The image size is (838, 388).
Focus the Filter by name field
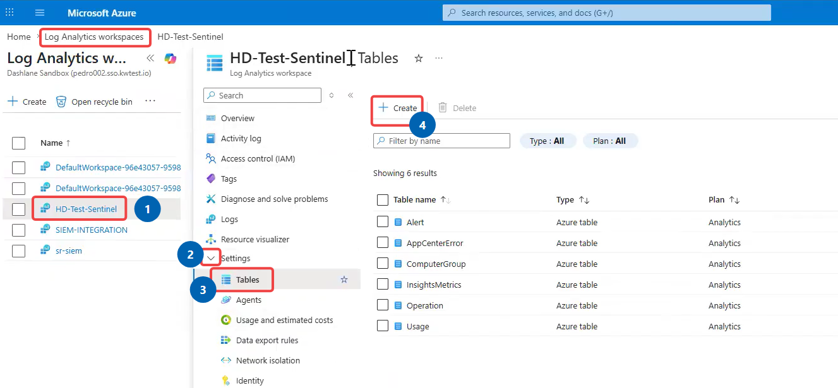coord(441,141)
